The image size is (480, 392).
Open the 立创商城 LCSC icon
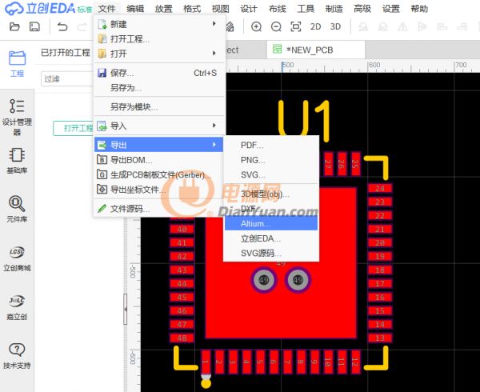click(17, 258)
